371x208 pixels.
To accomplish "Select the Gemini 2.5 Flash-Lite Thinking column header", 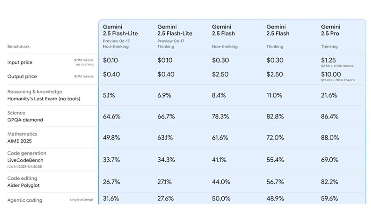I will (175, 30).
